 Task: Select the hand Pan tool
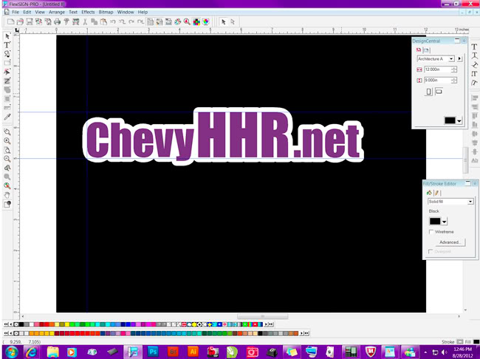(7, 195)
